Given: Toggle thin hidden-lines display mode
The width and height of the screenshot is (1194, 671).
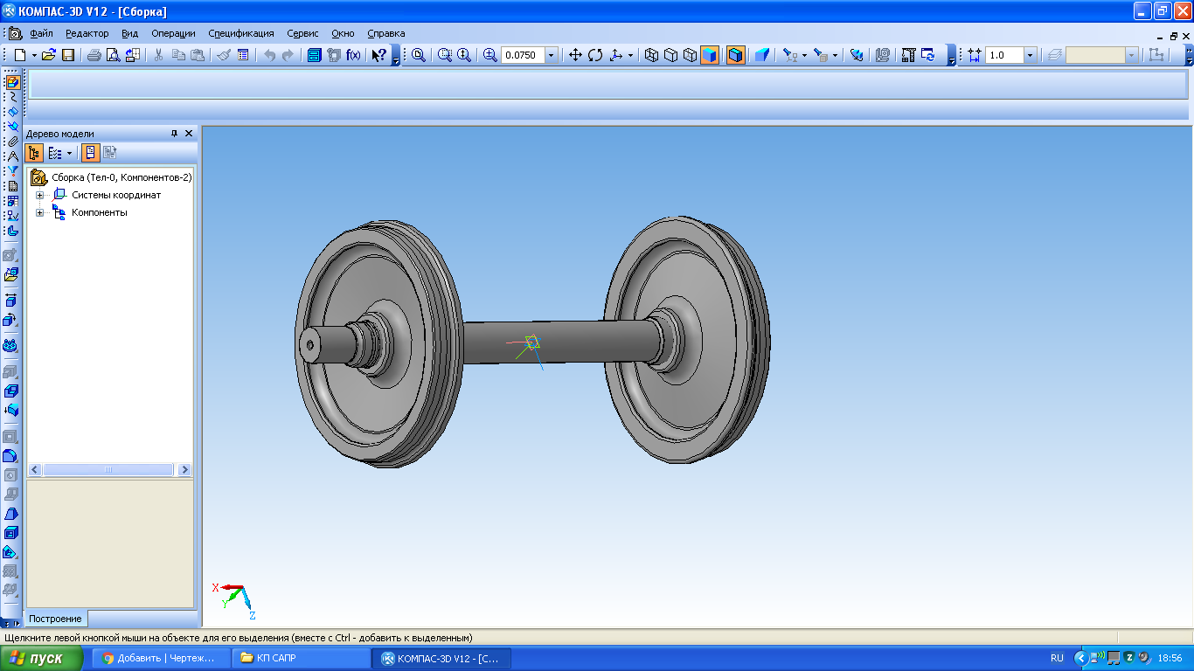Looking at the screenshot, I should (690, 55).
